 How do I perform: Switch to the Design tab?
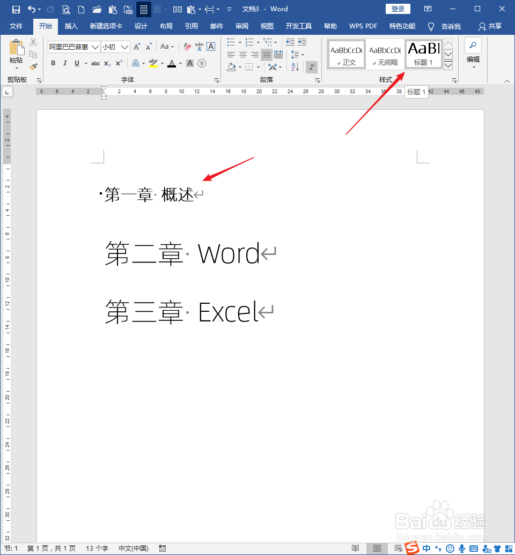pyautogui.click(x=141, y=26)
